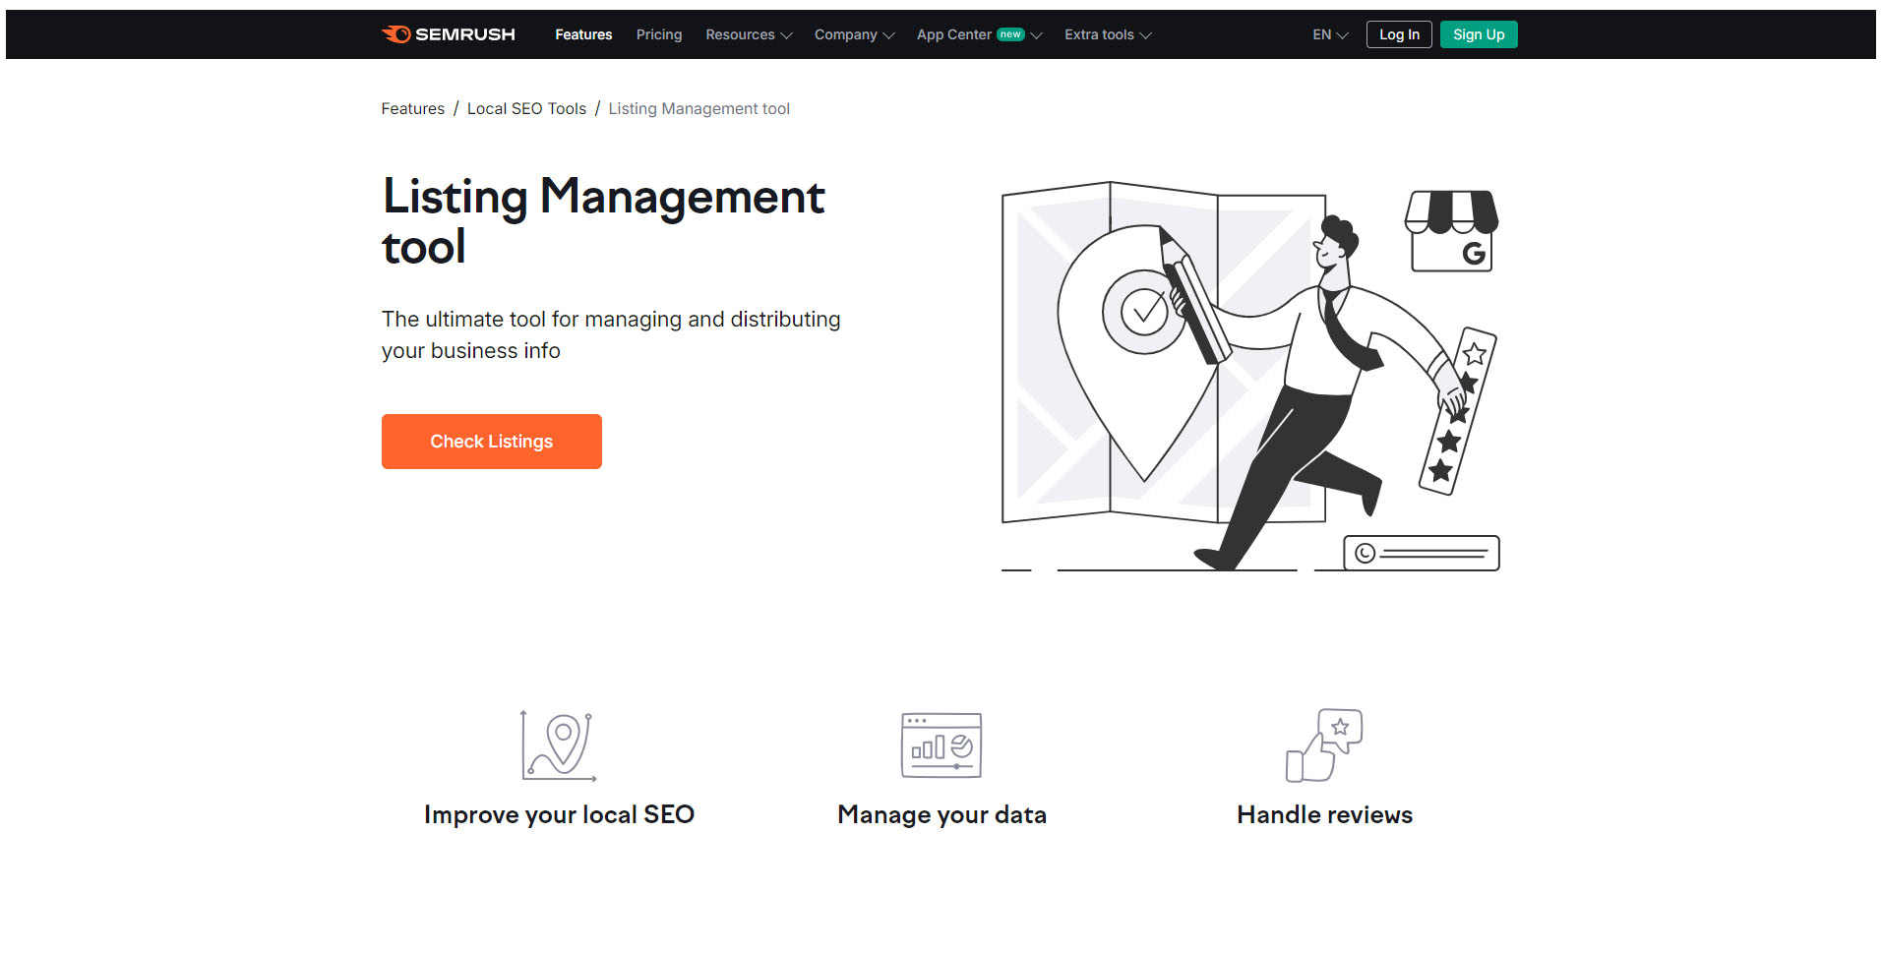Navigate to Local SEO Tools breadcrumb
Viewport: 1882px width, 953px height.
(x=526, y=108)
